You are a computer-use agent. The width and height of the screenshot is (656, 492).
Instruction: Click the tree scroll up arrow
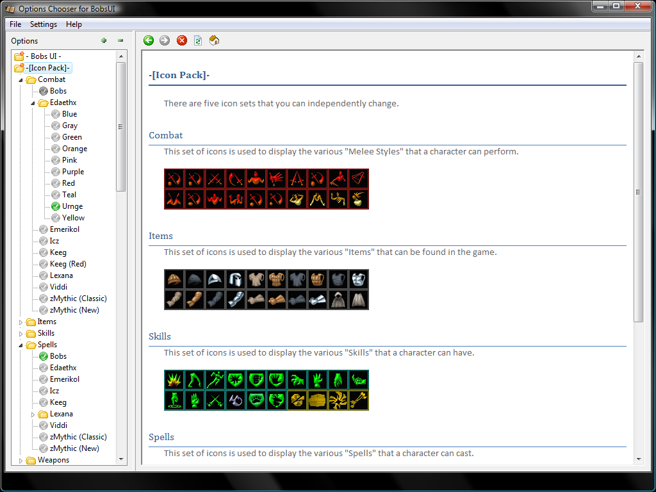point(121,56)
